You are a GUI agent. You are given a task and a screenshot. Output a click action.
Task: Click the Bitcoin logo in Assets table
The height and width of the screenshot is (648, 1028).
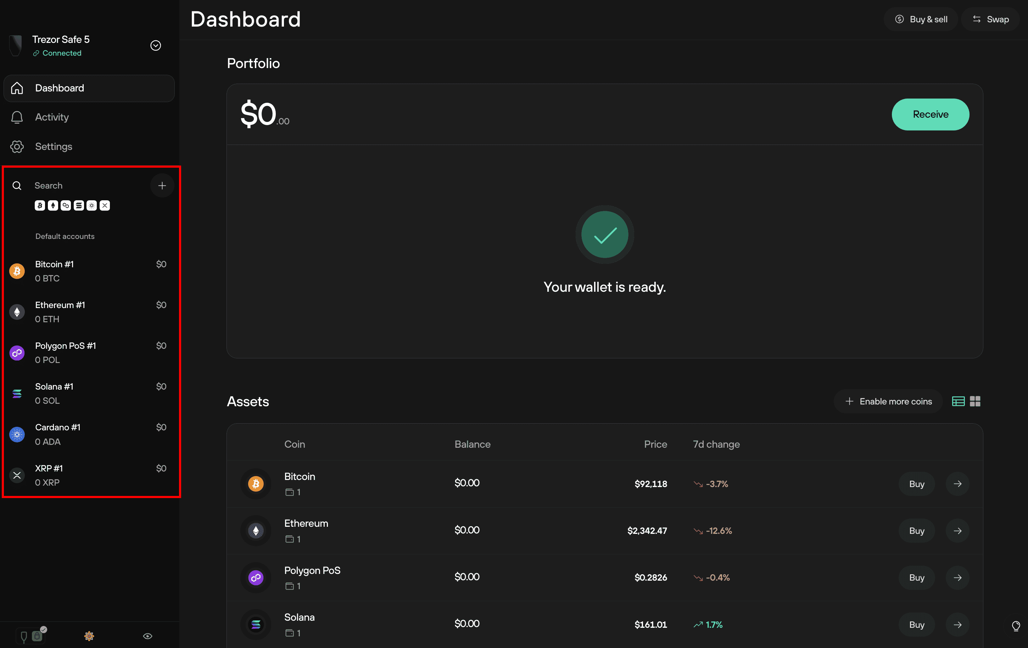[x=256, y=484]
